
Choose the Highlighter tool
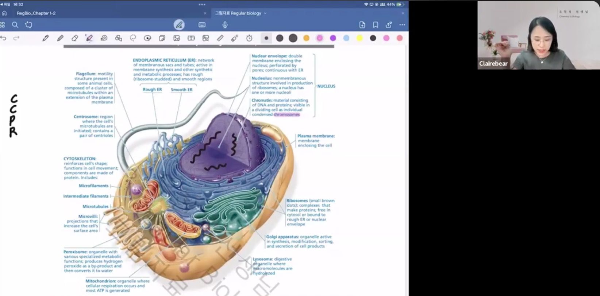coord(89,38)
